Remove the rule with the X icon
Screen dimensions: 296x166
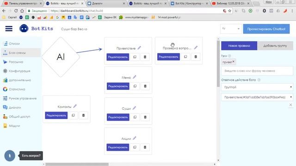pos(291,105)
